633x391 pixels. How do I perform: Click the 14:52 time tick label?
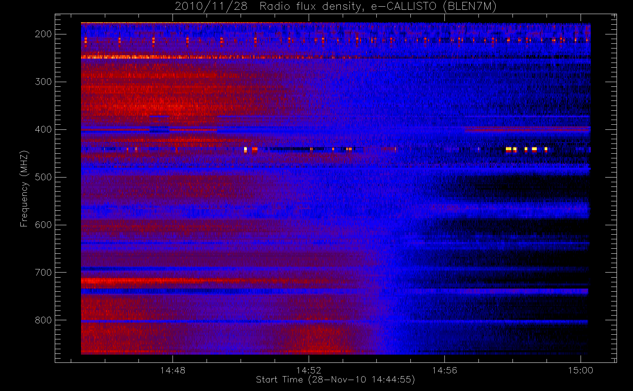(309, 370)
